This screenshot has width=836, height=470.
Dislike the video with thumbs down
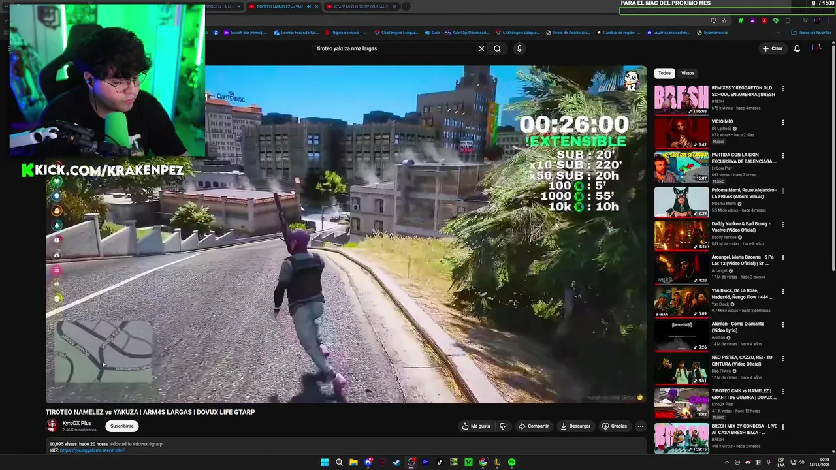pyautogui.click(x=503, y=426)
